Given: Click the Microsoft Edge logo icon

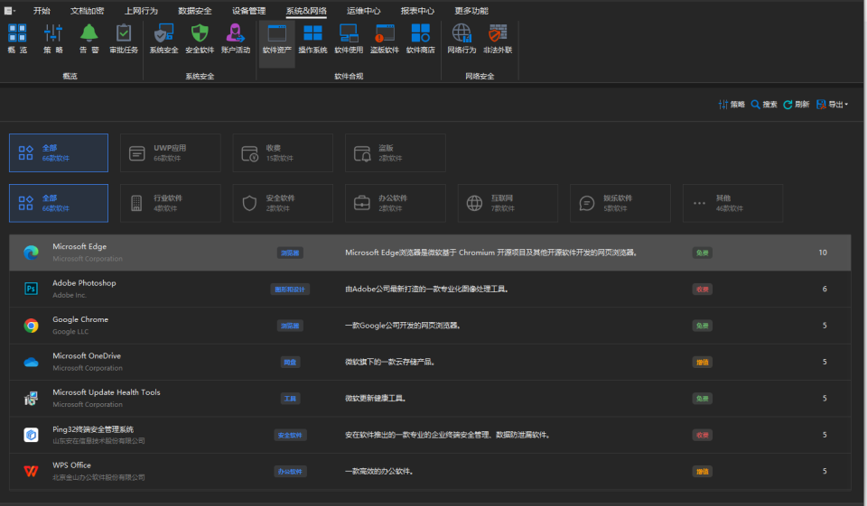Looking at the screenshot, I should click(31, 253).
